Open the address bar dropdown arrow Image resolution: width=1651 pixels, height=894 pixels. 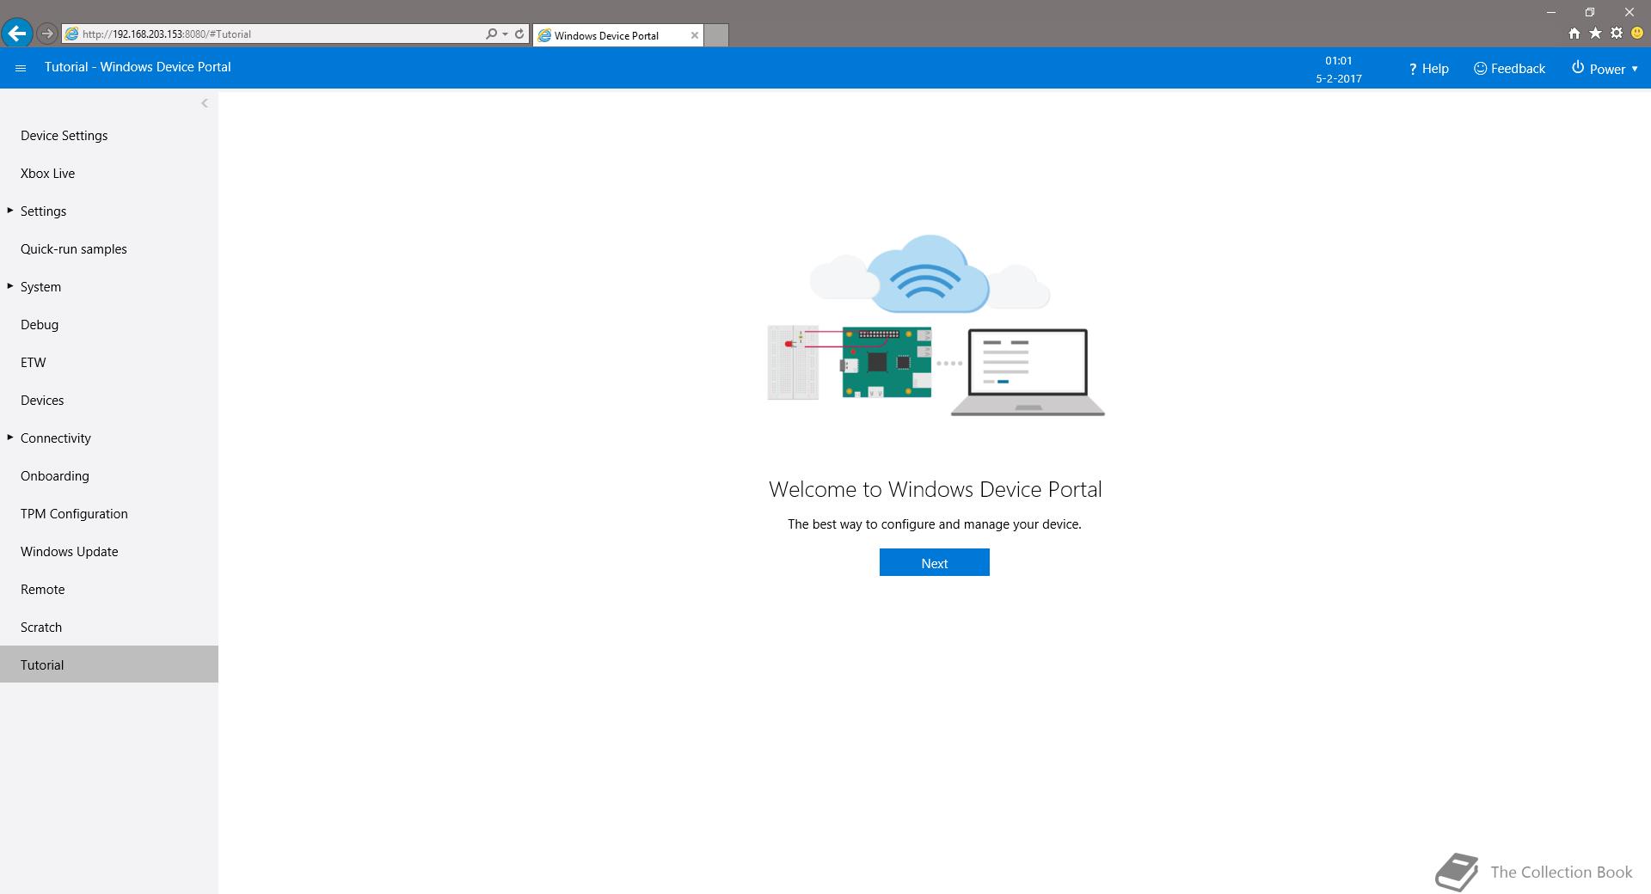pos(505,34)
